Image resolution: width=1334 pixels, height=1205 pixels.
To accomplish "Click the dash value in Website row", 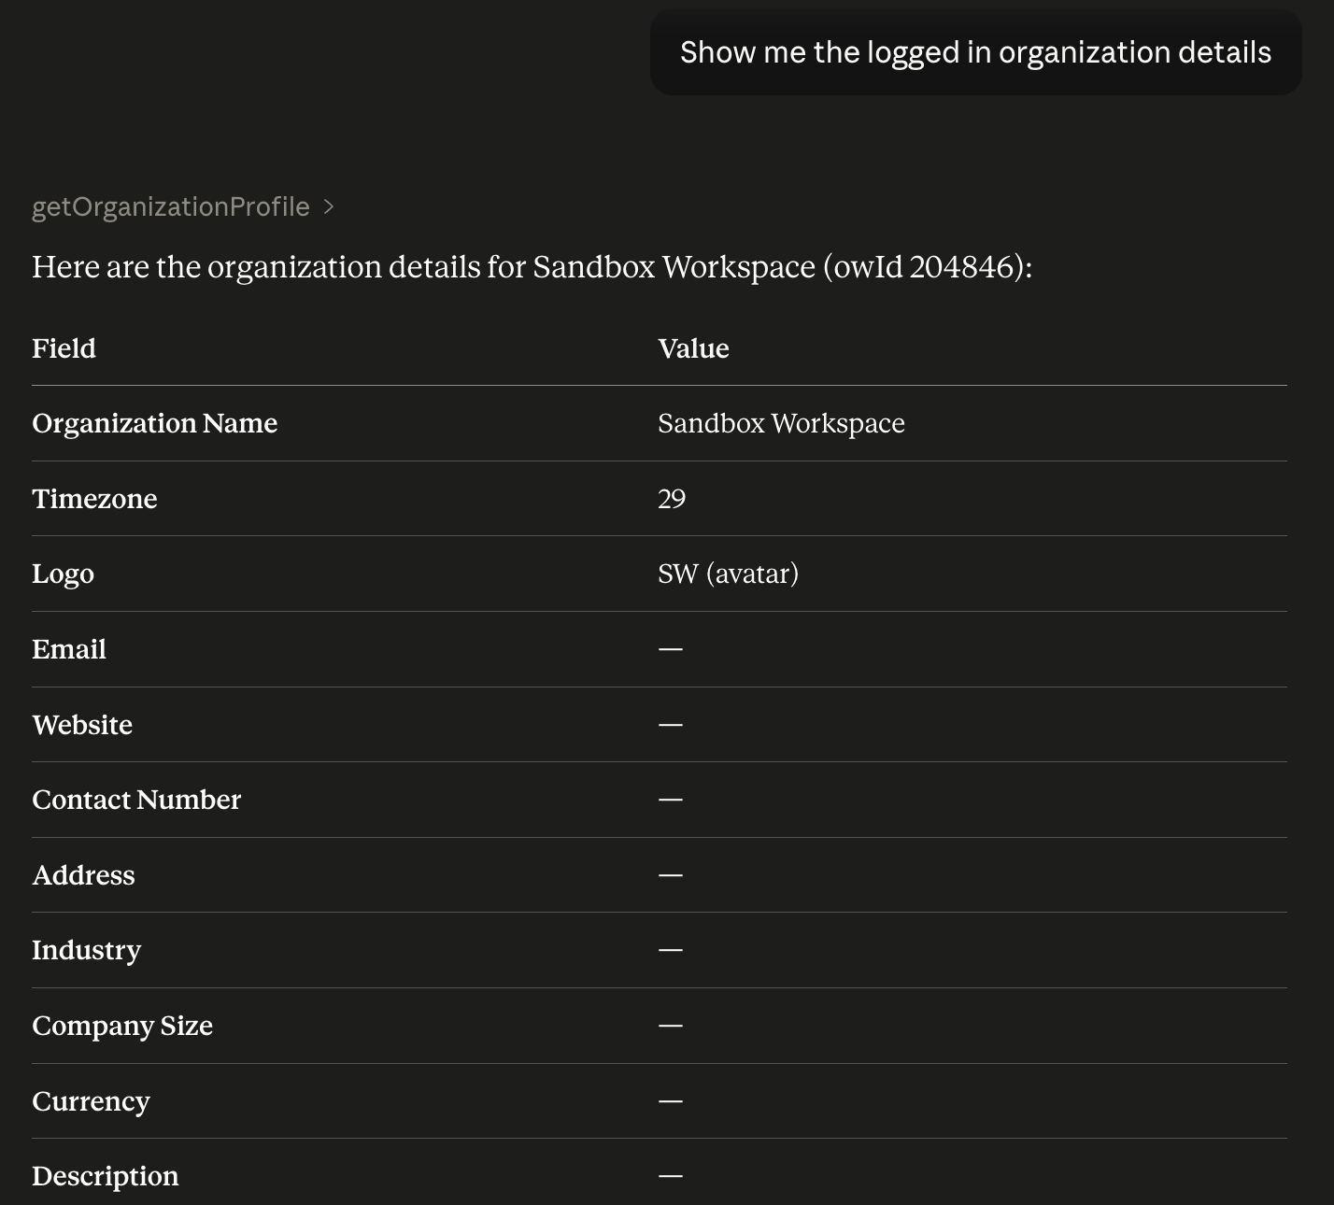I will tap(671, 725).
